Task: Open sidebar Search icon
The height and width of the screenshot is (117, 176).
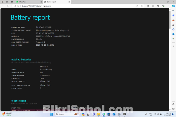Action: point(173,11)
